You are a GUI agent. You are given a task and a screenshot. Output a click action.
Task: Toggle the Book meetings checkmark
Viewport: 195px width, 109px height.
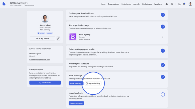pos(163,77)
